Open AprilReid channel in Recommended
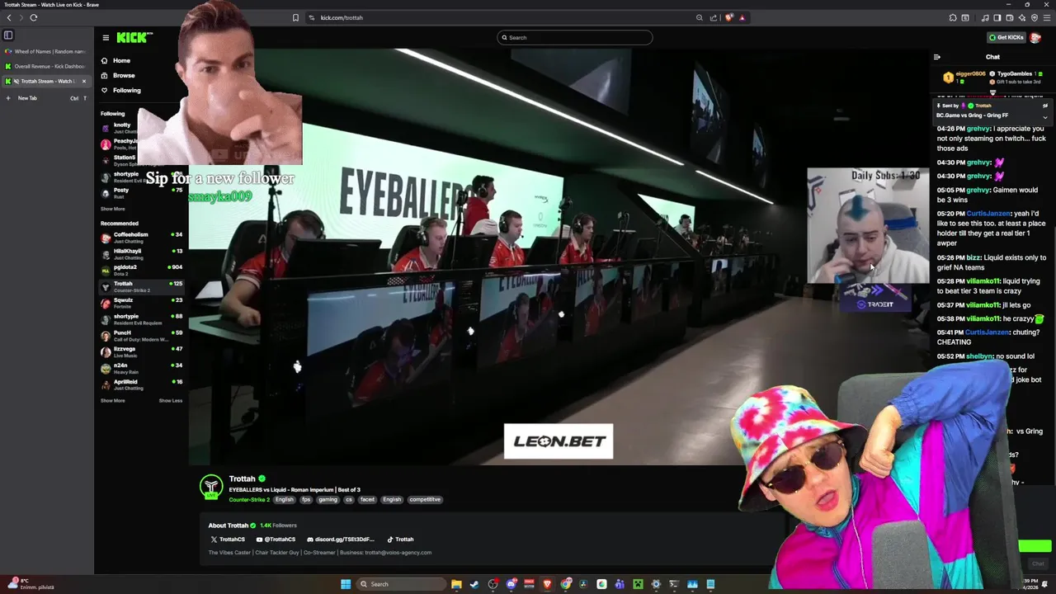Screen dimensions: 1056x594 click(x=140, y=384)
